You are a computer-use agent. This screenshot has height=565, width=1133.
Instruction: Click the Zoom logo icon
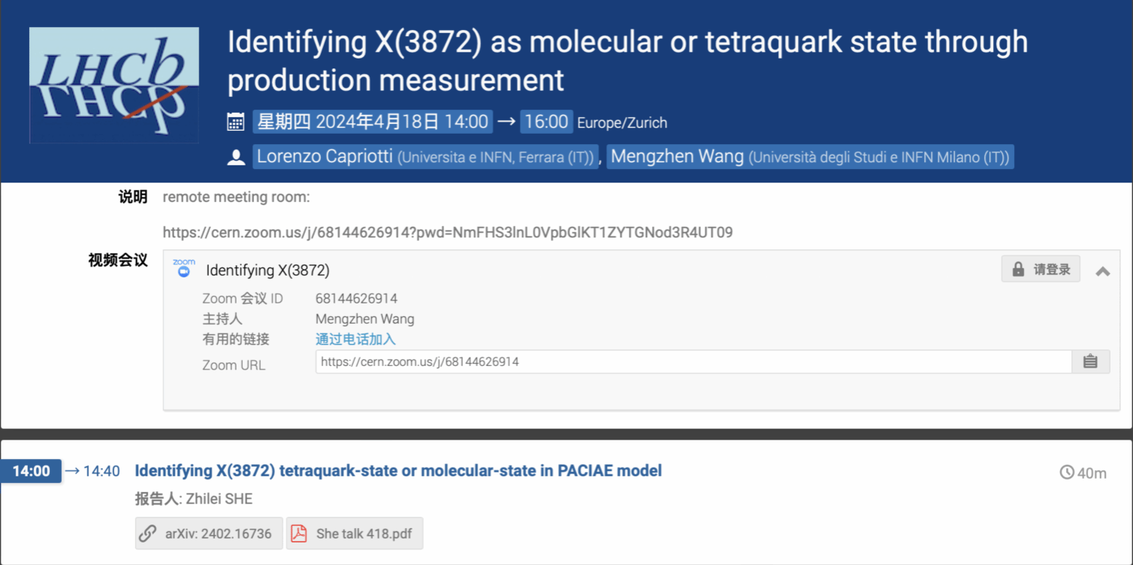(184, 269)
